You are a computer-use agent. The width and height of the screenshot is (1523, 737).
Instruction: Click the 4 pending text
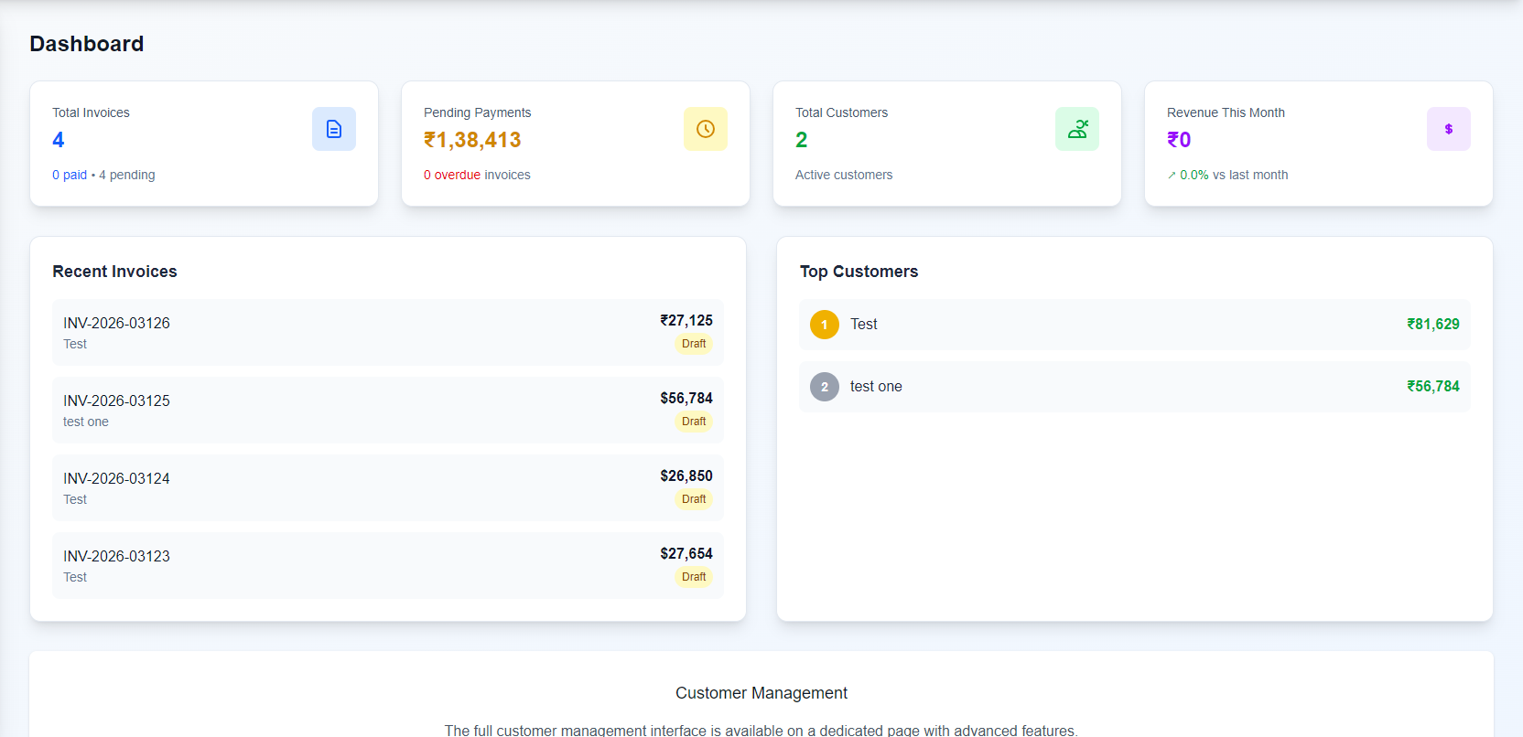click(x=127, y=175)
